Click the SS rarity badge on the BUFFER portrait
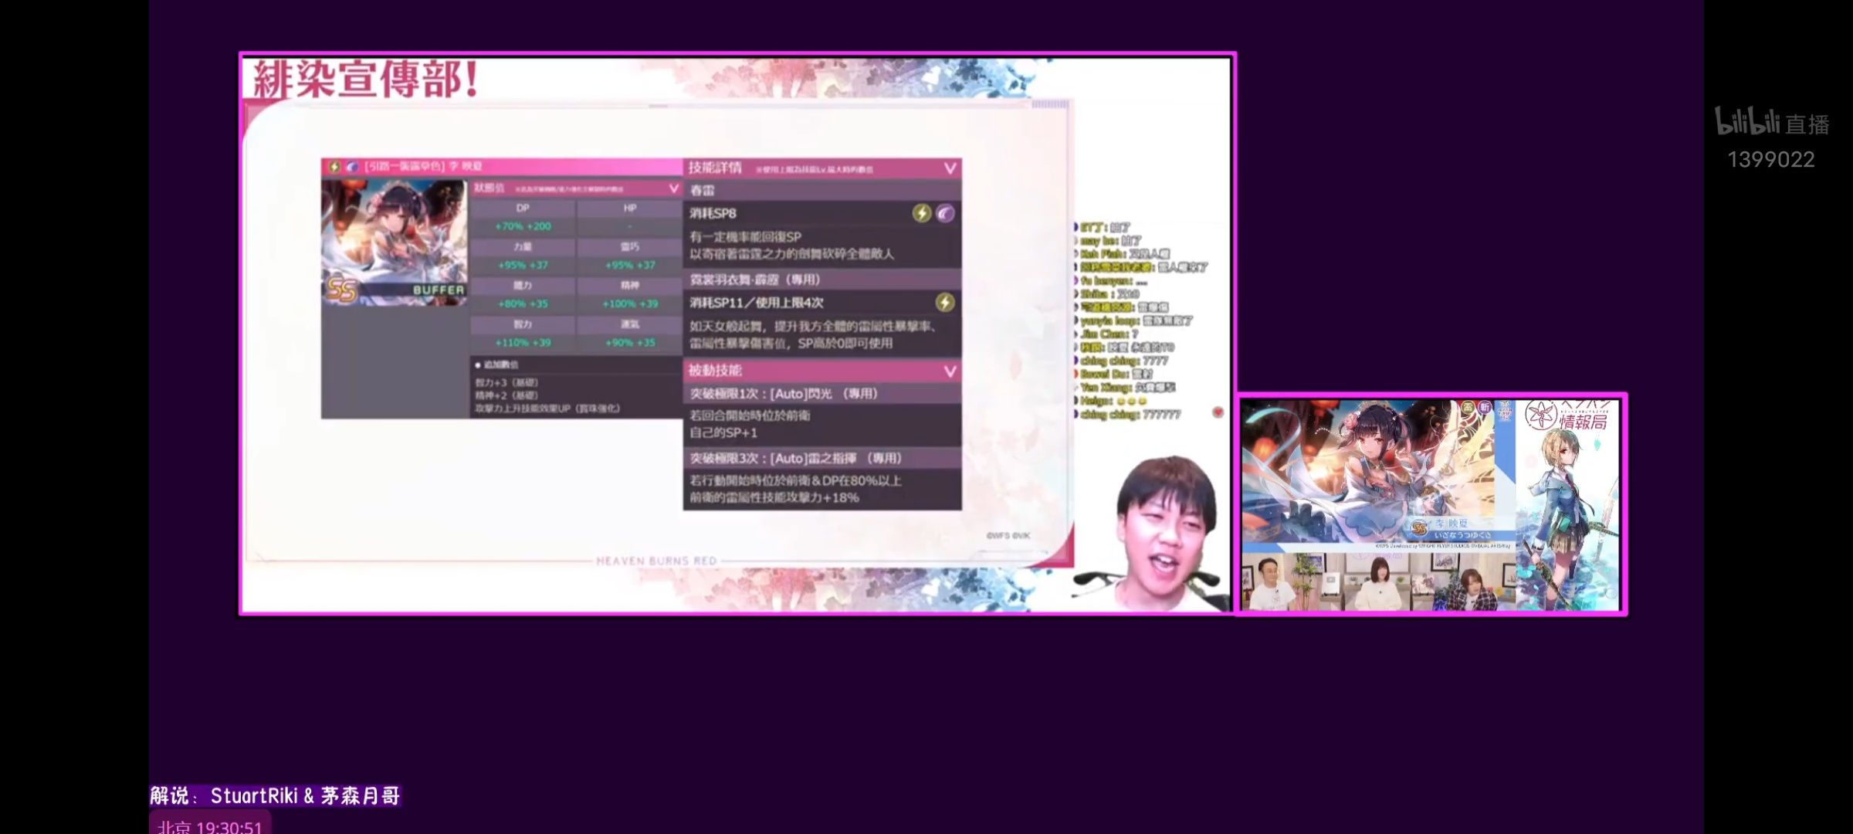 coord(342,290)
